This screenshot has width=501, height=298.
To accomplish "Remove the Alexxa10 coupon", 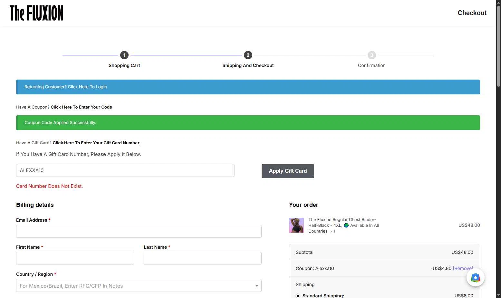I will click(463, 268).
